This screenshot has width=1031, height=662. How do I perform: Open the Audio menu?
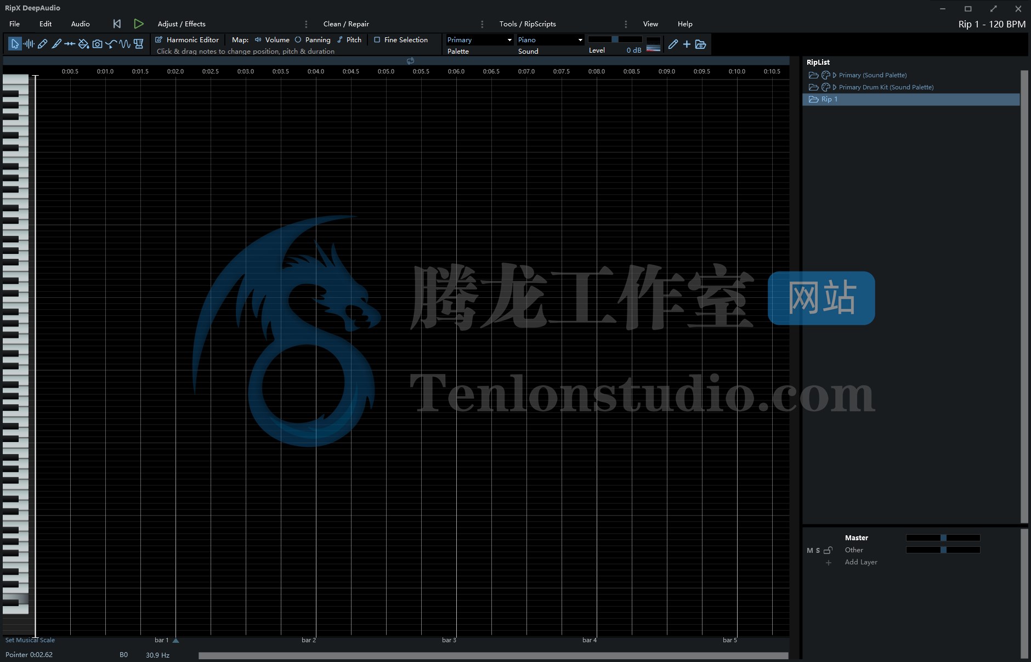(x=81, y=24)
